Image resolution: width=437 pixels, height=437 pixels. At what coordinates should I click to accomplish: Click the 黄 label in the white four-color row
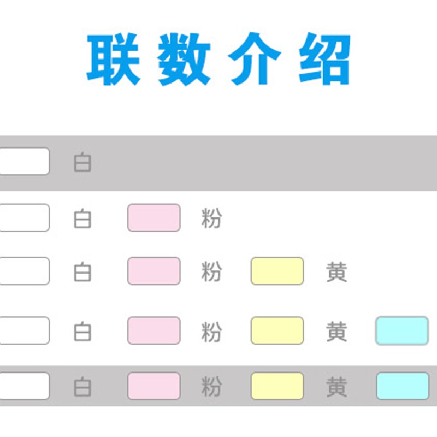[x=336, y=332]
